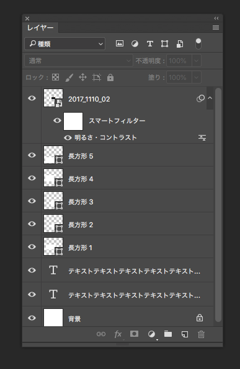Viewport: 240px width, 369px height.
Task: Click the link layers icon
Action: click(x=101, y=334)
